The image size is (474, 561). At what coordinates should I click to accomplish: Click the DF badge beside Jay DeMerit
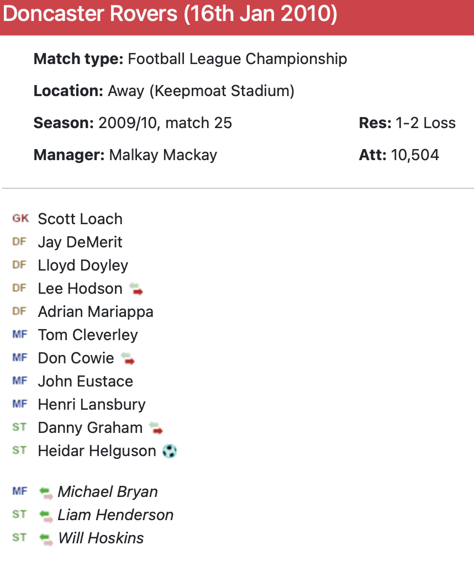point(19,242)
